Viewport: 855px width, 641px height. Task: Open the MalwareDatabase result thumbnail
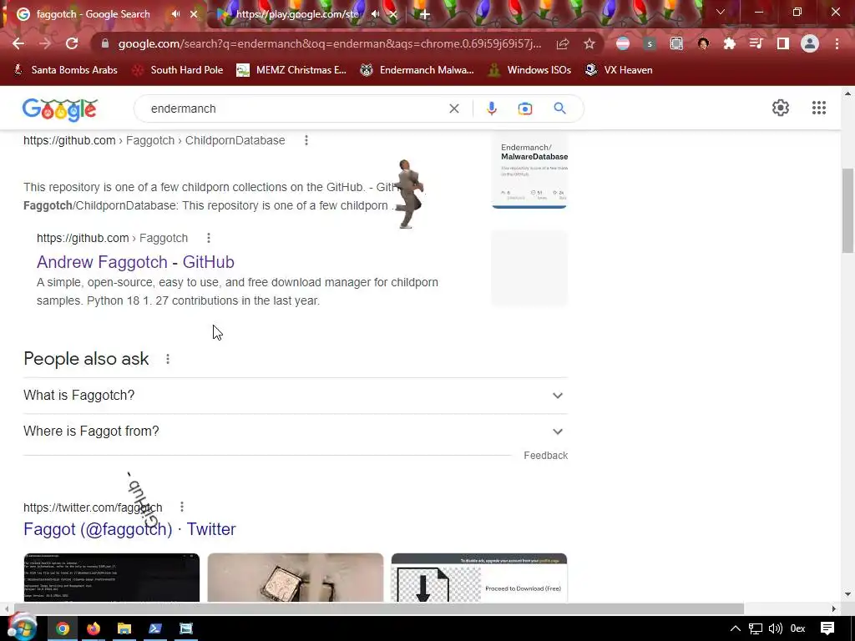[529, 170]
